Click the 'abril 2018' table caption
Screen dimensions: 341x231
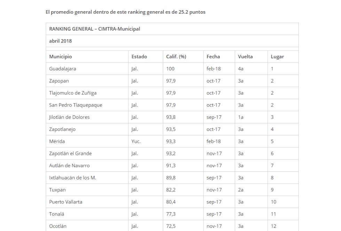(61, 41)
